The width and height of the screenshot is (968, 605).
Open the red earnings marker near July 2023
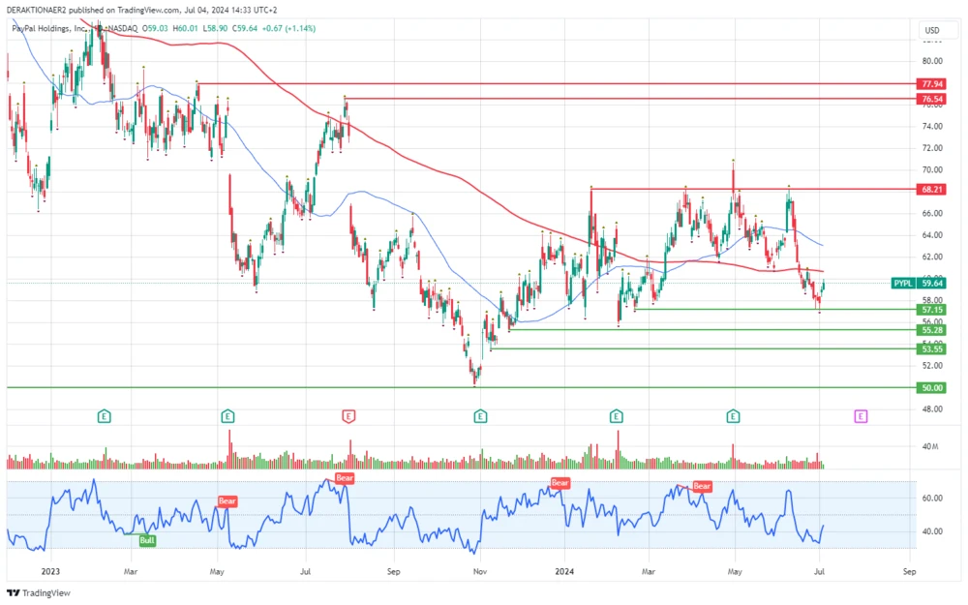(348, 416)
